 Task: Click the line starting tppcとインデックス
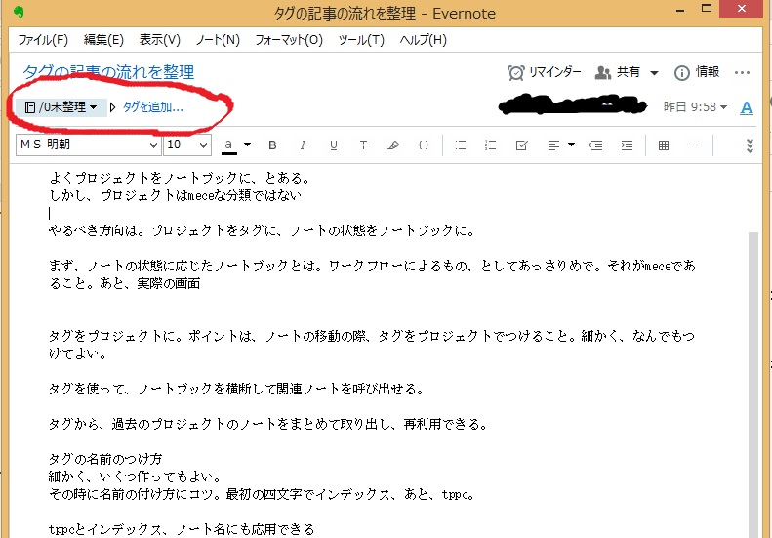(x=182, y=529)
